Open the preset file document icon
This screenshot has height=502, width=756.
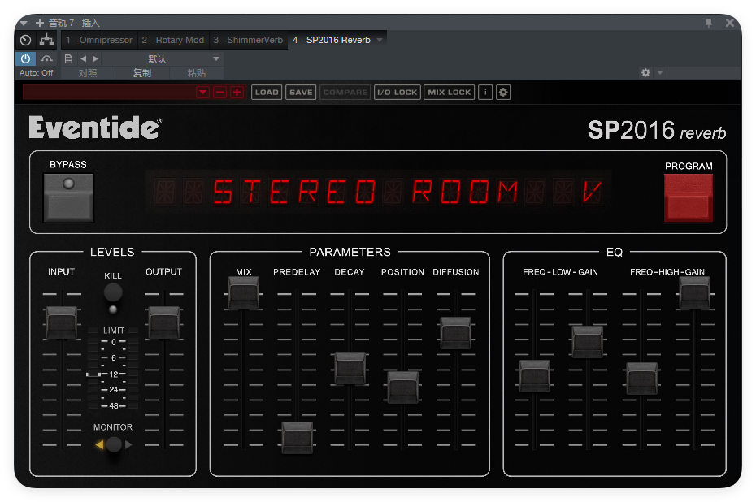click(x=68, y=58)
